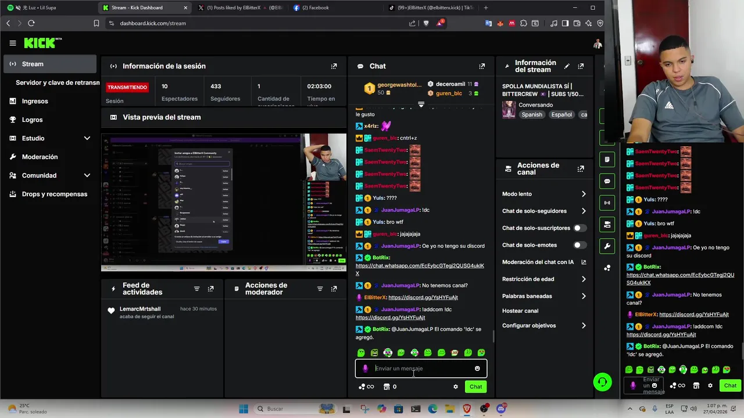This screenshot has width=744, height=418.
Task: Open Modo lento options
Action: (x=544, y=194)
